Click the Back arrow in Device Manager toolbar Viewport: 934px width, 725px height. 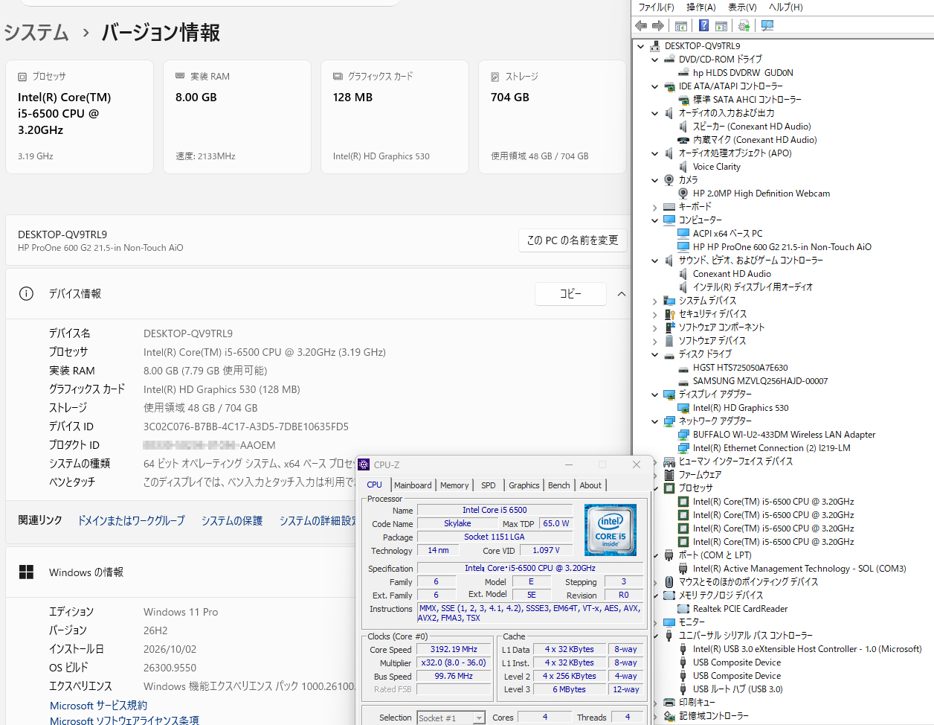click(641, 25)
